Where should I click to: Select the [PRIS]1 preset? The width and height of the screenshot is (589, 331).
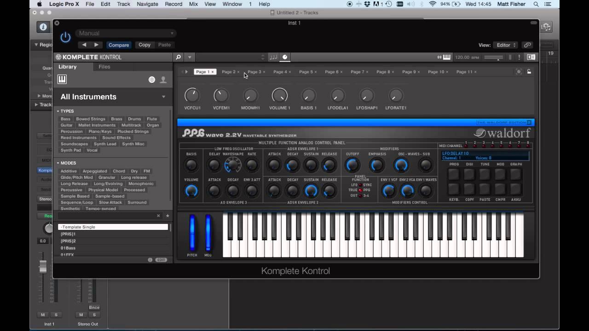[x=113, y=234]
